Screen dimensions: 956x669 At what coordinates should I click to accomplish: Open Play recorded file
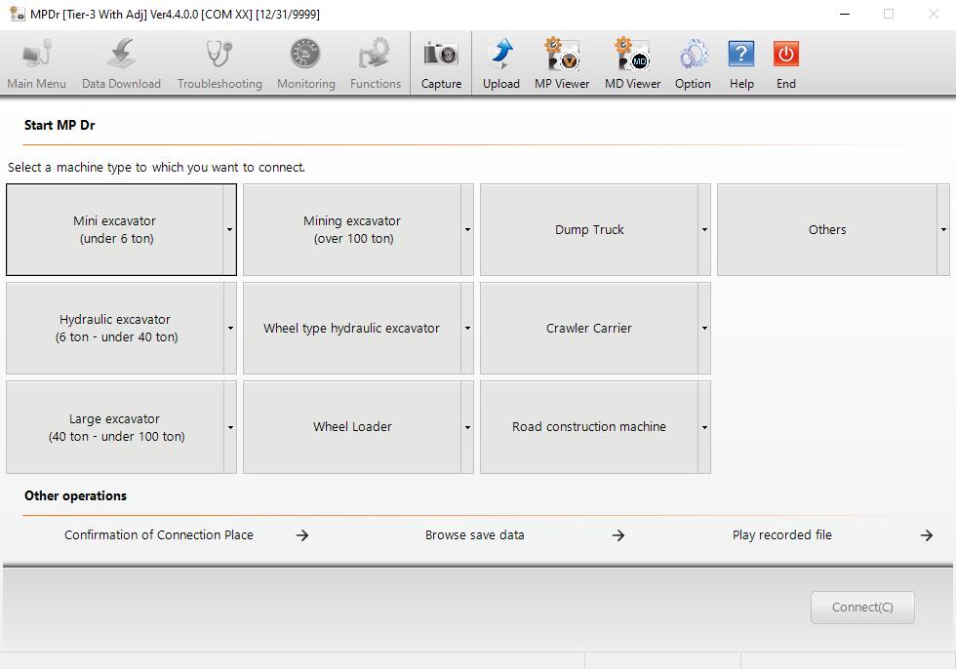pyautogui.click(x=782, y=534)
